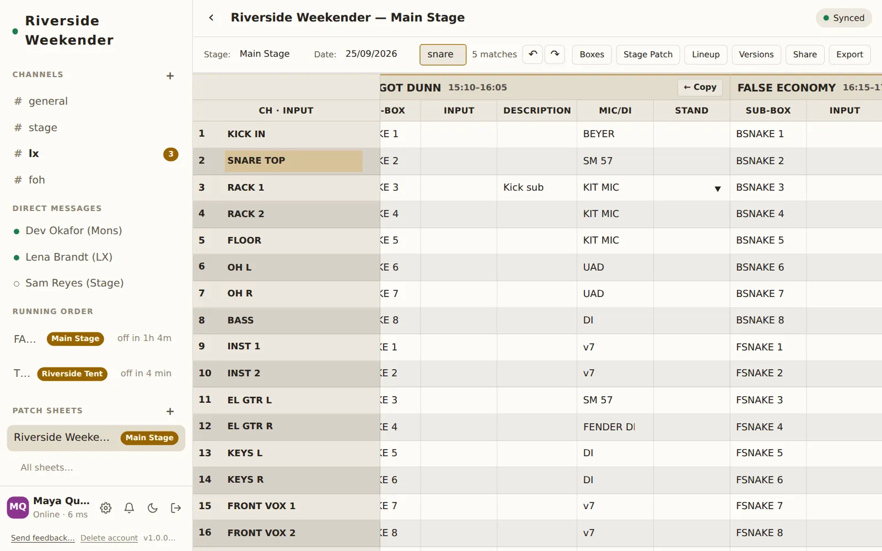Open notifications bell icon
Viewport: 882px width, 551px height.
point(129,508)
